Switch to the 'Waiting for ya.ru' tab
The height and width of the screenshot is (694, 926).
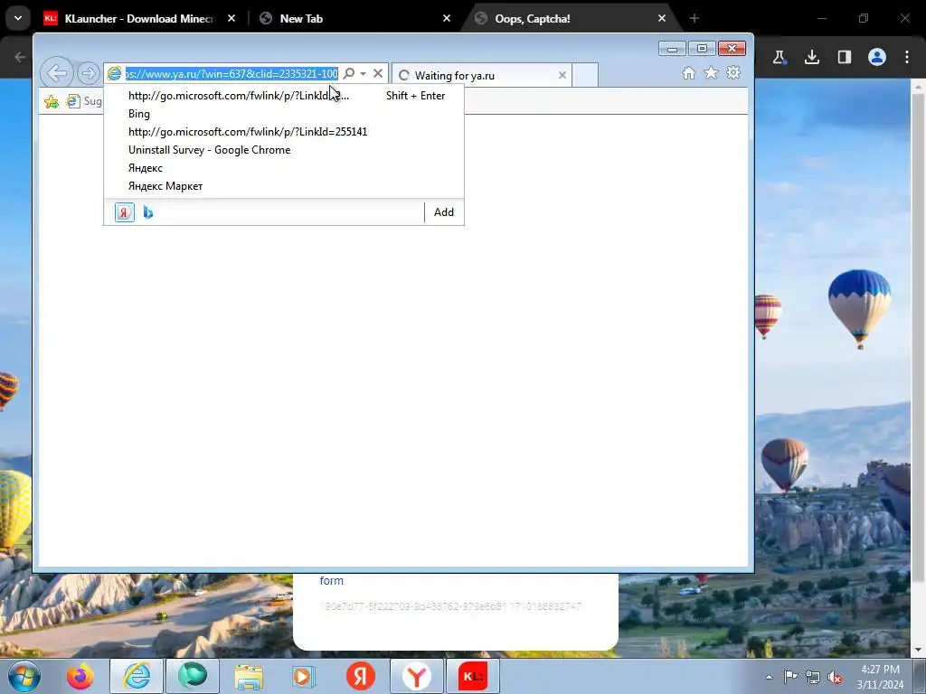(x=481, y=75)
